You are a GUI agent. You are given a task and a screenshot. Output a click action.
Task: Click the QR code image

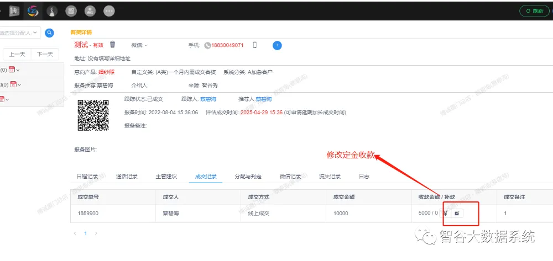tap(91, 115)
